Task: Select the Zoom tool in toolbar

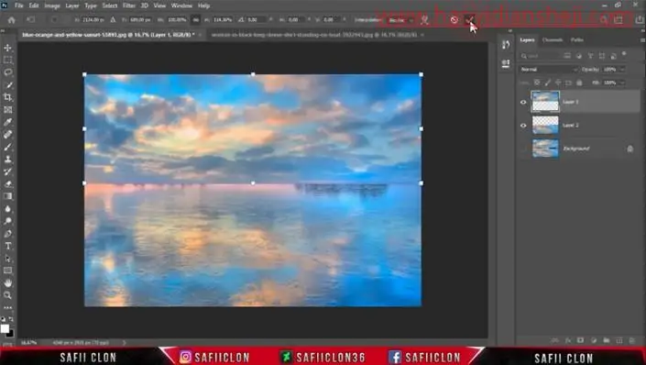Action: point(8,295)
